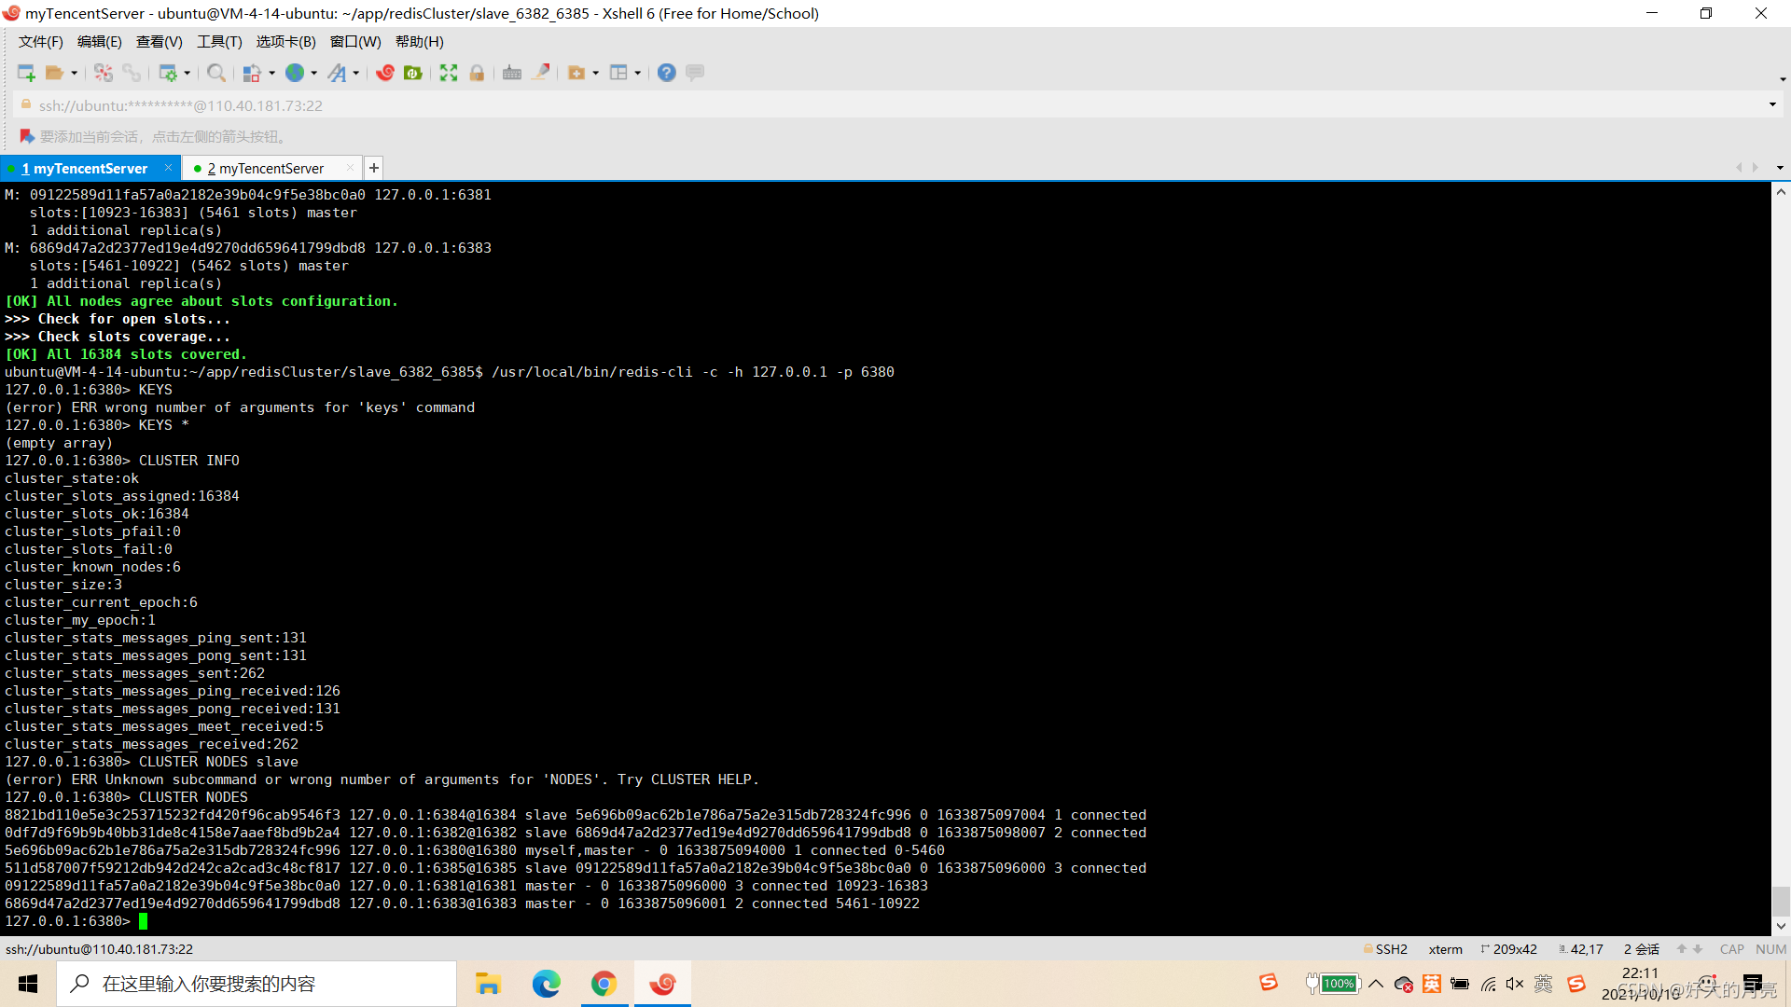Click the Wi-Fi network tray icon

point(1489,984)
